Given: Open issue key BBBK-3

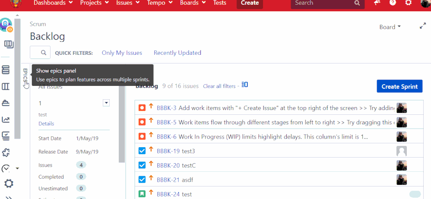Looking at the screenshot, I should [x=167, y=108].
